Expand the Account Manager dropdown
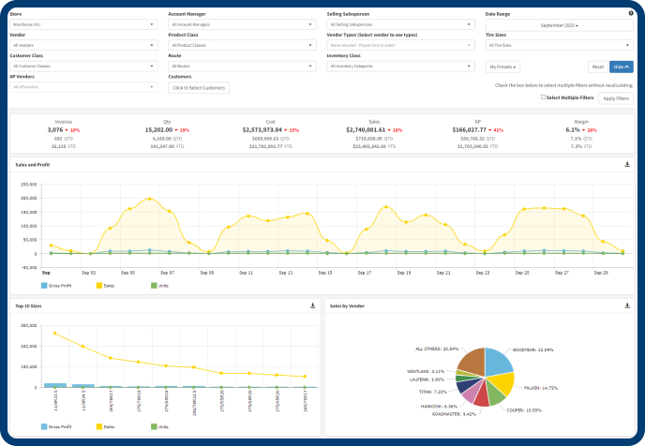 click(242, 24)
